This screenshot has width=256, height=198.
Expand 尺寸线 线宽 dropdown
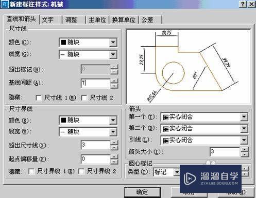click(113, 54)
